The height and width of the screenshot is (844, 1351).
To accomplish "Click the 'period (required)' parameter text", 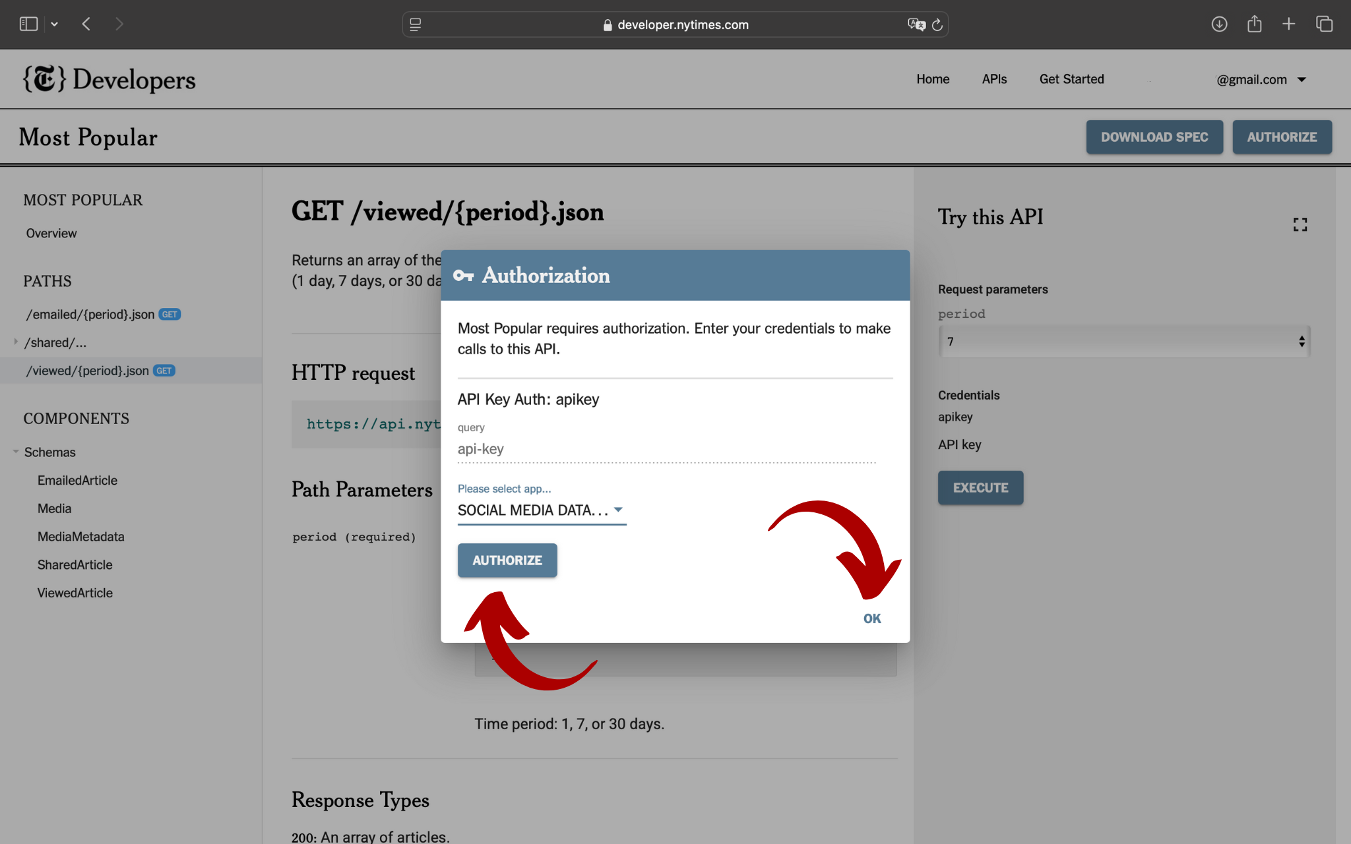I will click(x=354, y=537).
